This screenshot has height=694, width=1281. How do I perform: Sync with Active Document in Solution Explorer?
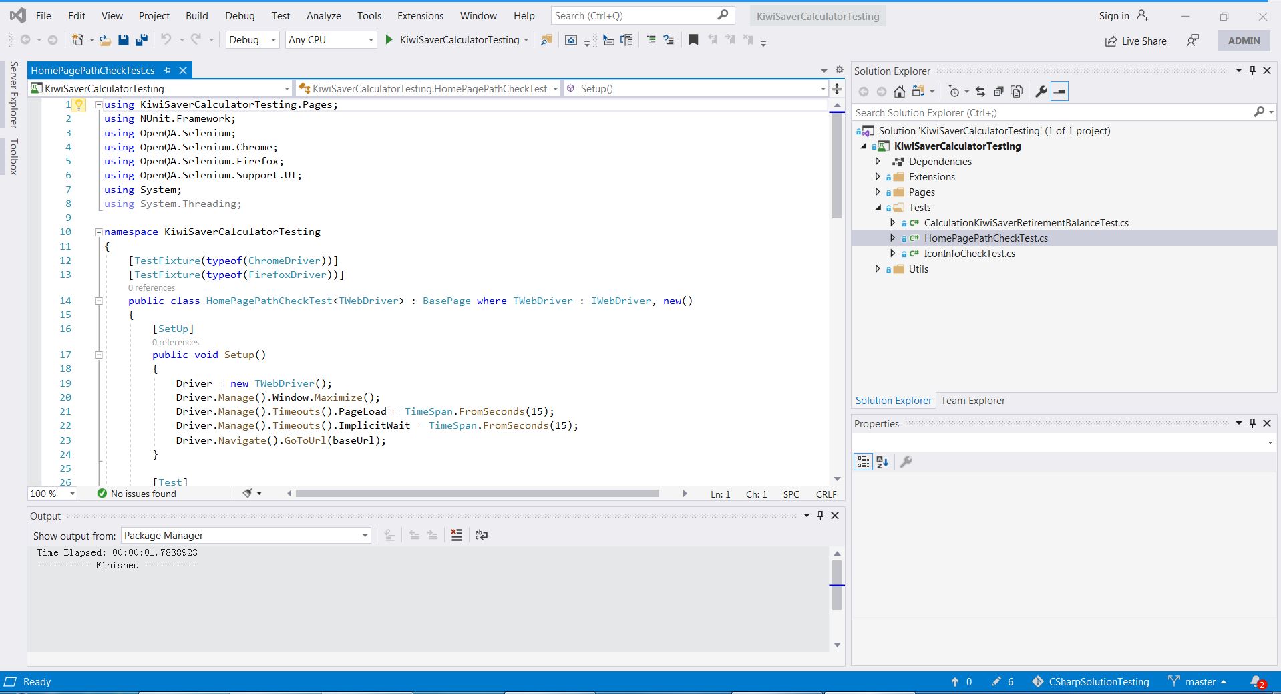point(980,92)
